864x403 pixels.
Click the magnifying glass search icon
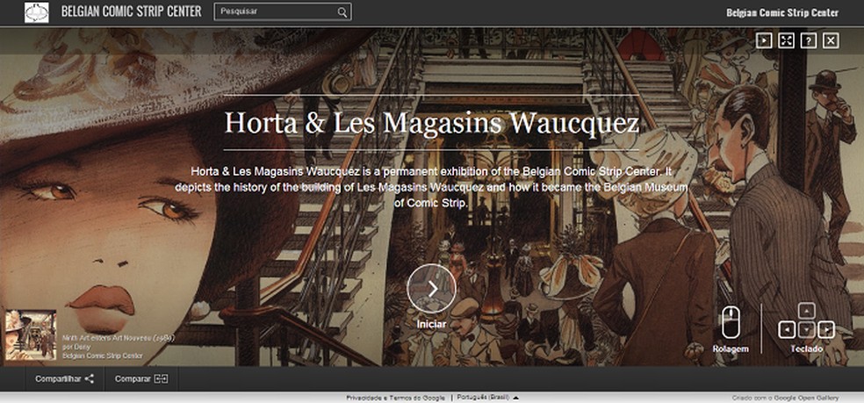[x=342, y=12]
